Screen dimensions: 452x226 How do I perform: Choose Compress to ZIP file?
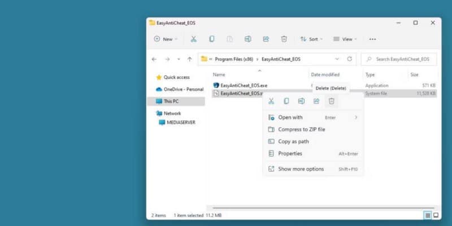pos(313,129)
